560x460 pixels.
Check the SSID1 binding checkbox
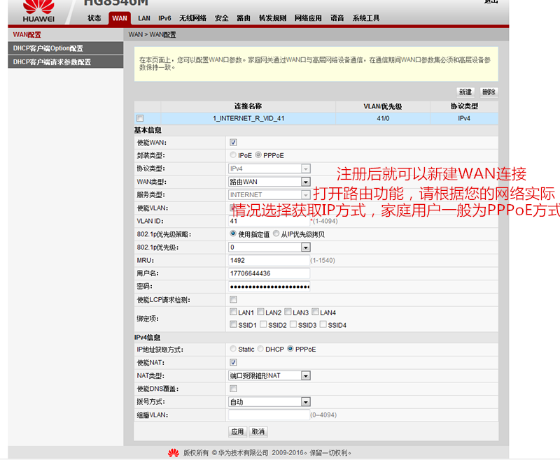tap(233, 324)
